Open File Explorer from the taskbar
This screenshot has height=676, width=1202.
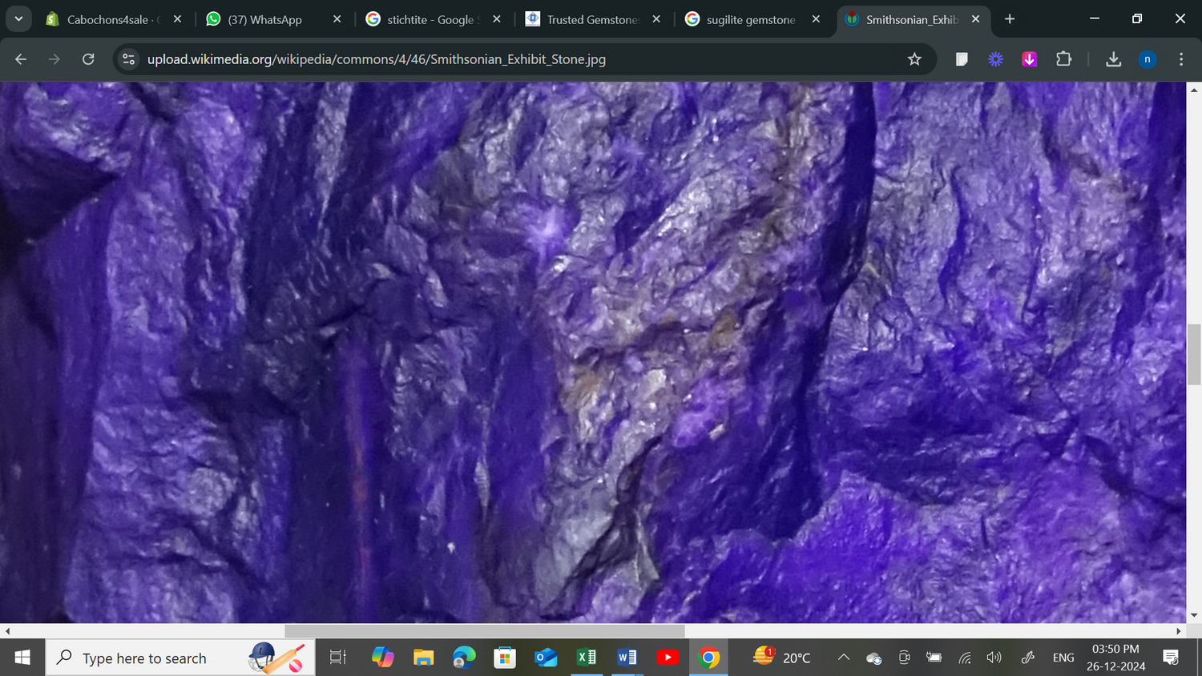point(423,658)
